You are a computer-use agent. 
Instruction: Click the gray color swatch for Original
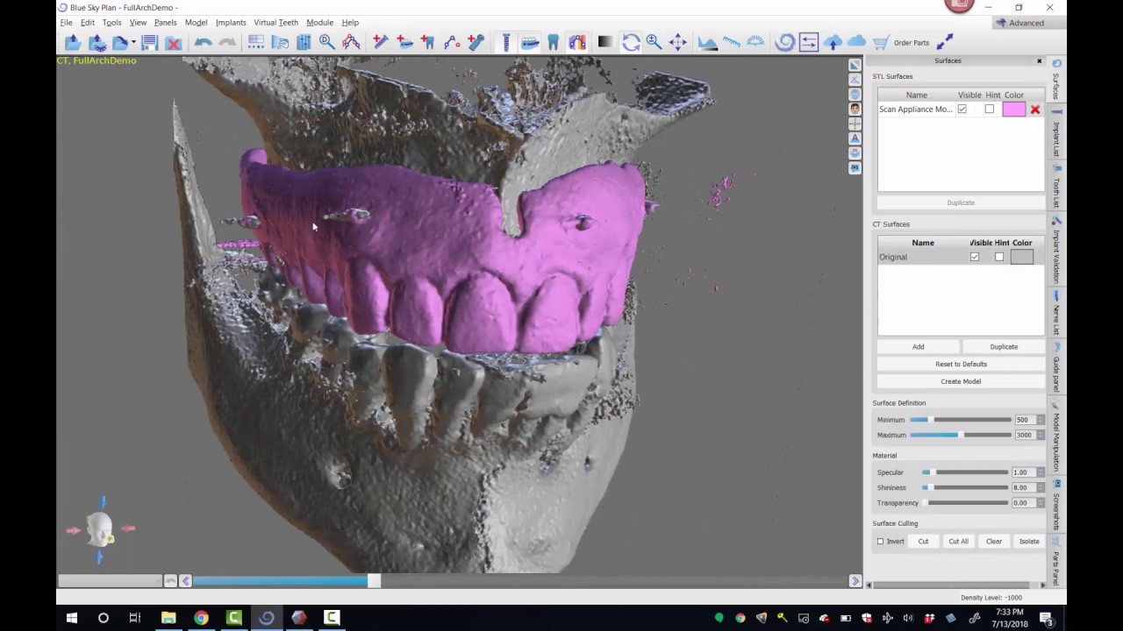pos(1021,257)
